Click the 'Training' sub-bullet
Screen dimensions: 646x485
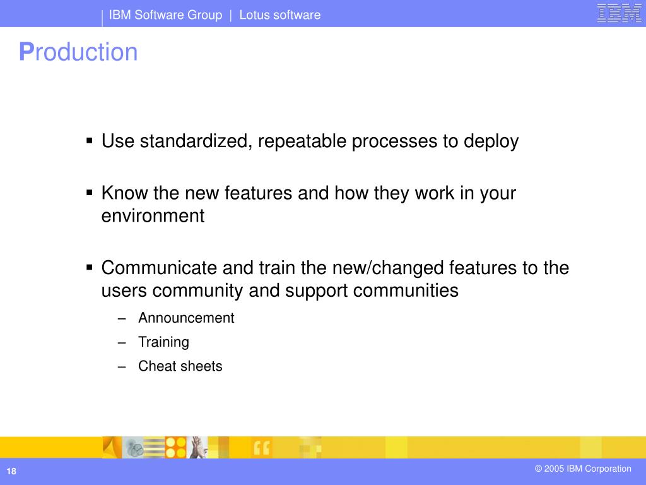pos(163,342)
